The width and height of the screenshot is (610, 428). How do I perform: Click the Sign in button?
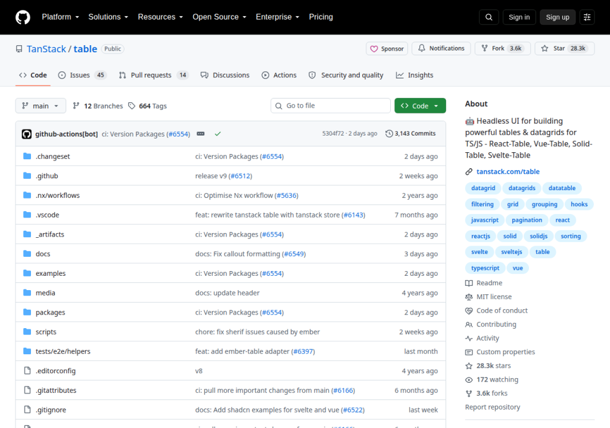pyautogui.click(x=519, y=17)
